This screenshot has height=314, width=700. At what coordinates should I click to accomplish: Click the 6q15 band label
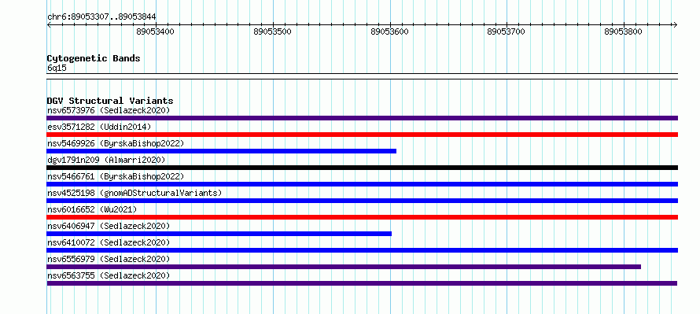pyautogui.click(x=57, y=68)
